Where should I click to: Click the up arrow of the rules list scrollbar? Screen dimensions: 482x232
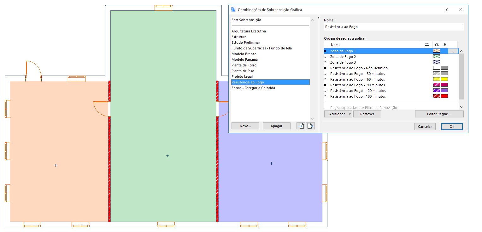[x=461, y=51]
